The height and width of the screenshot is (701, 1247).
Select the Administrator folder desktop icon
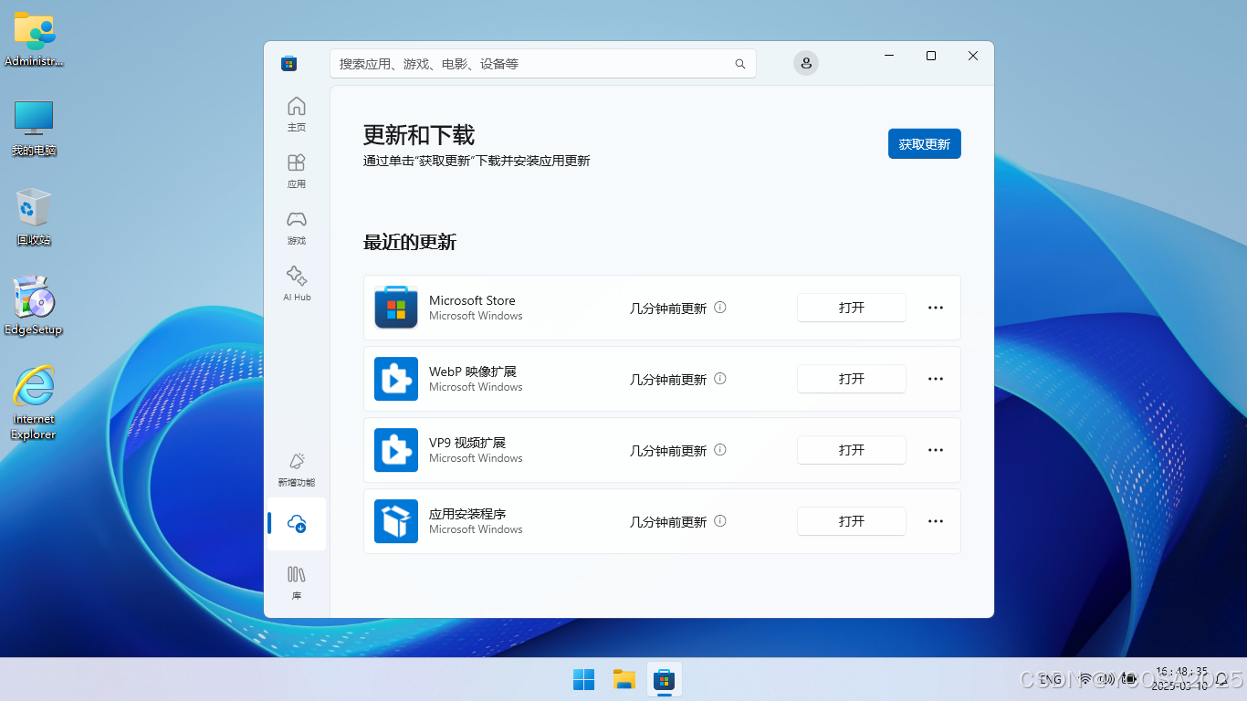34,39
